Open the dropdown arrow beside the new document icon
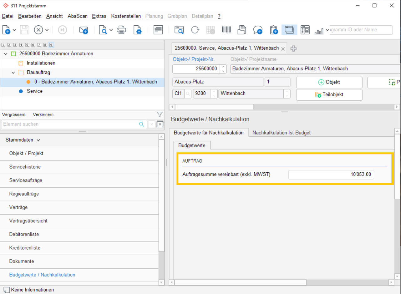The width and height of the screenshot is (401, 294). pos(14,30)
